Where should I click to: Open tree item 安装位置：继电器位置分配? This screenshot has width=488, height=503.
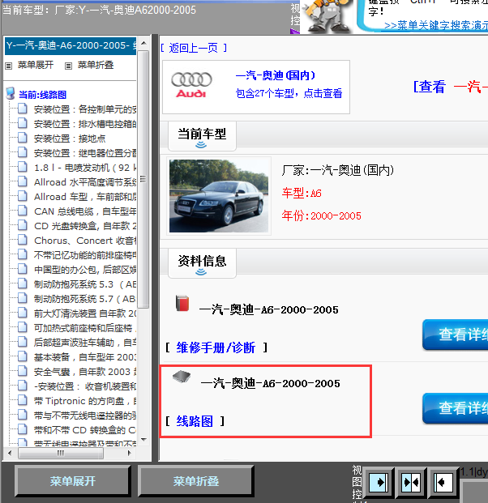tap(85, 153)
